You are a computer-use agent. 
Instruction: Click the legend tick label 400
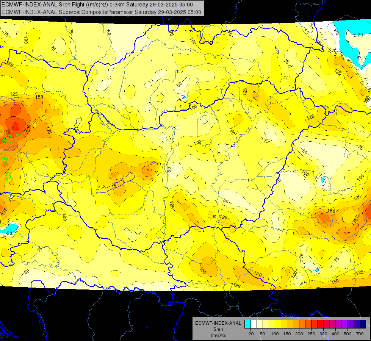(x=335, y=334)
